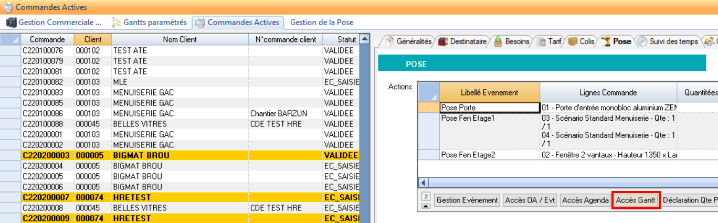Switch to the Gestion de la Pose tab
718x223 pixels.
[321, 23]
